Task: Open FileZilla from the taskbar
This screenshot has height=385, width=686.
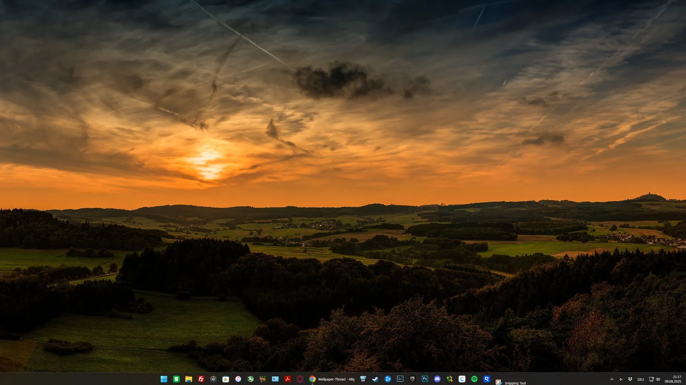Action: (x=201, y=379)
